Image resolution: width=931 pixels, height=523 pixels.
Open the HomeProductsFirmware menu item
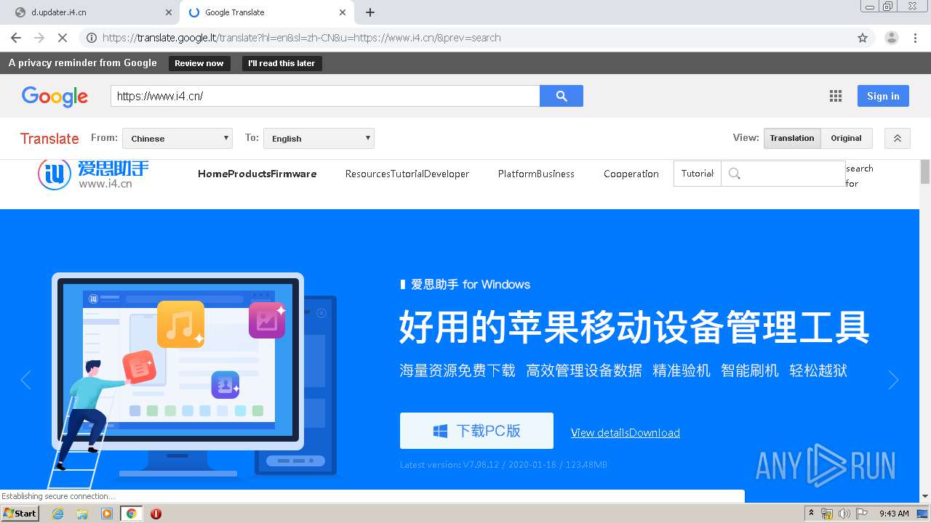click(x=257, y=174)
